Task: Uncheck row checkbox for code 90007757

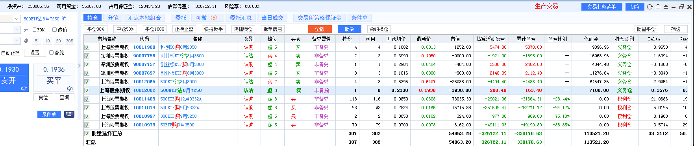Action: pyautogui.click(x=87, y=64)
